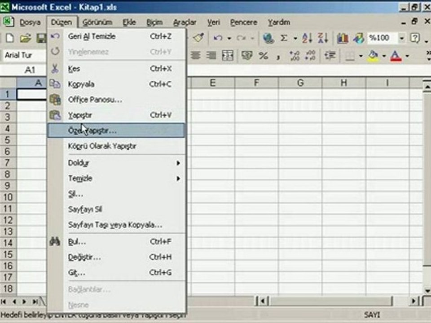Choose Git... menu entry
431x323 pixels.
point(116,272)
